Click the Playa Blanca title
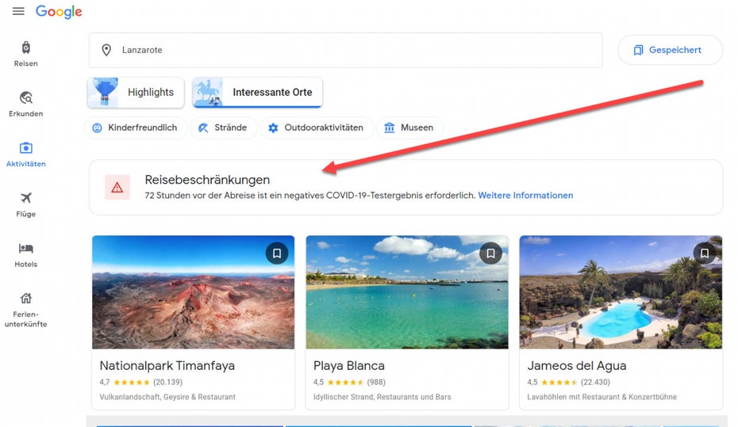Screen dimensions: 738x427 [348, 365]
